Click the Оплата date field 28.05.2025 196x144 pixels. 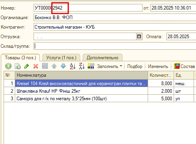(181, 37)
